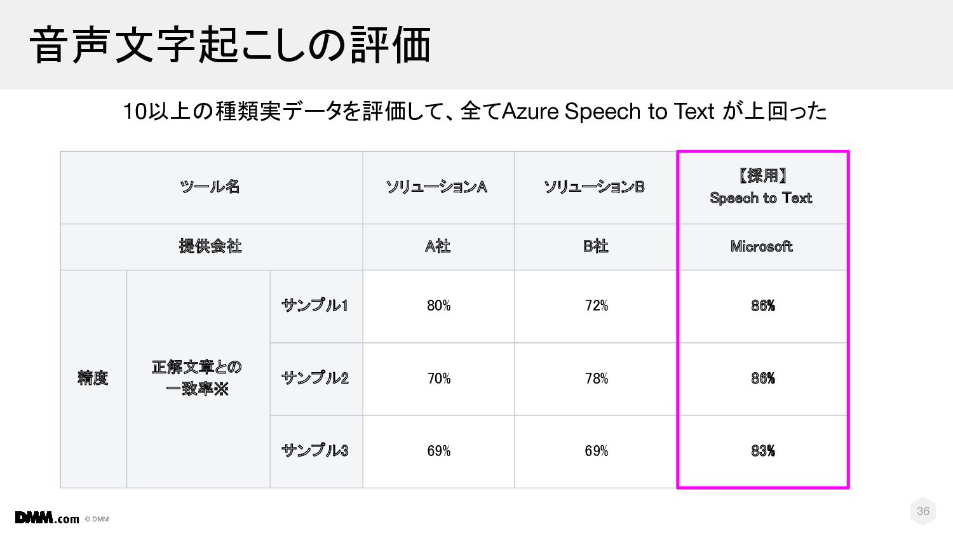Click the 提供会社 row header
The image size is (953, 536).
212,247
